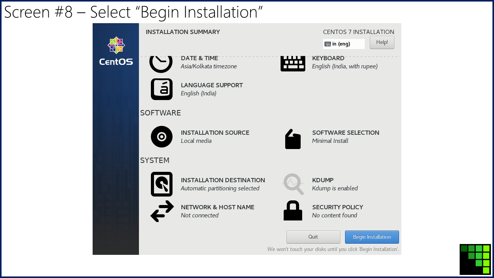Click 'English (India, with rupee)' text
Viewport: 494px width, 278px height.
tap(345, 66)
